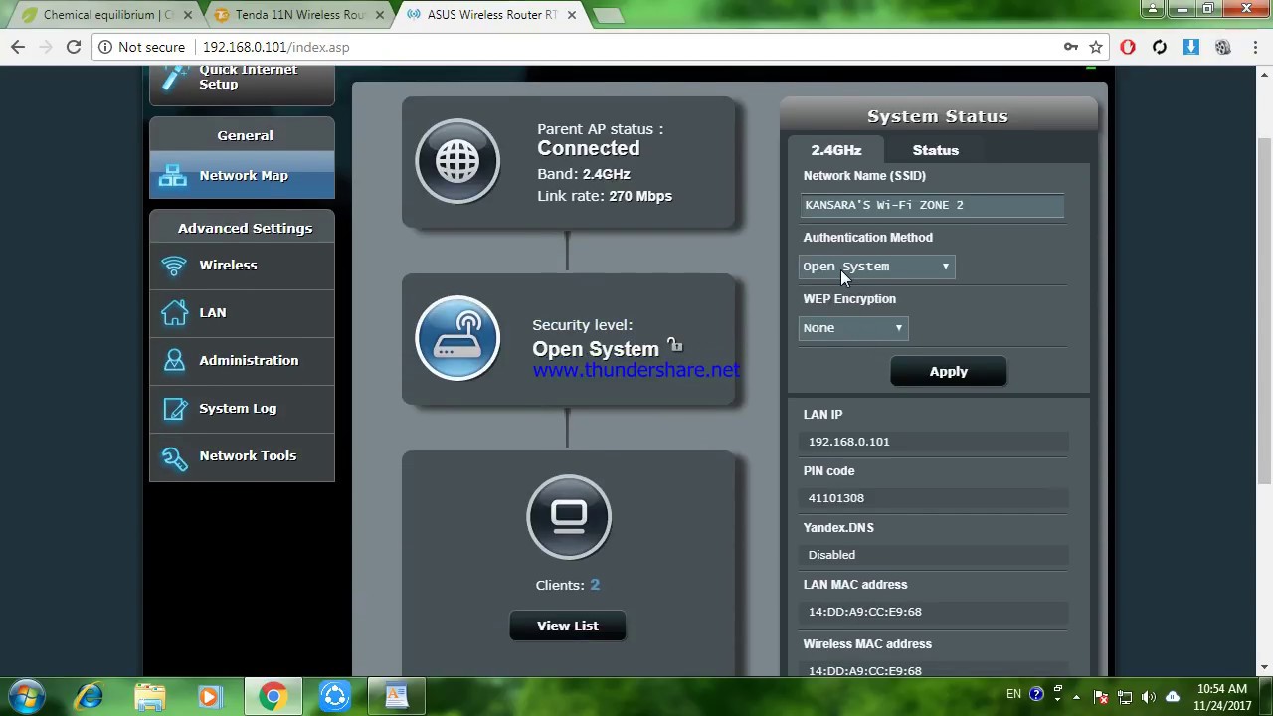Open Internet Explorer from taskbar

coord(90,696)
